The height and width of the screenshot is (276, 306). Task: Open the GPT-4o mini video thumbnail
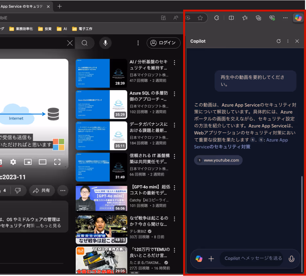click(x=101, y=198)
